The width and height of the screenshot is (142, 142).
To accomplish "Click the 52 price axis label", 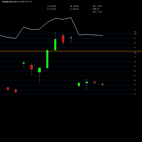I will click(x=135, y=80).
